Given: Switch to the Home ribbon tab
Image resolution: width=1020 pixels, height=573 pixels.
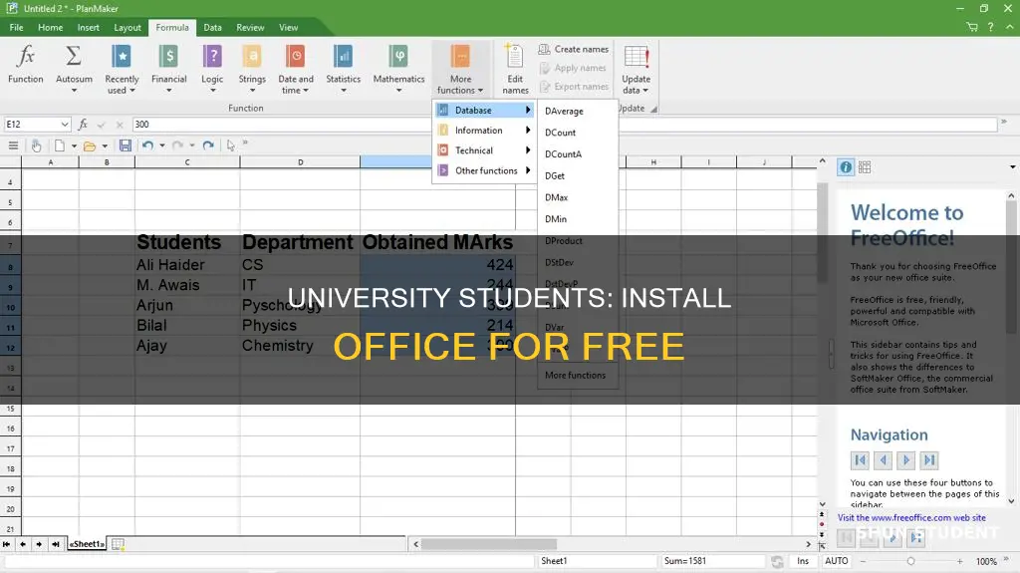Looking at the screenshot, I should 50,27.
